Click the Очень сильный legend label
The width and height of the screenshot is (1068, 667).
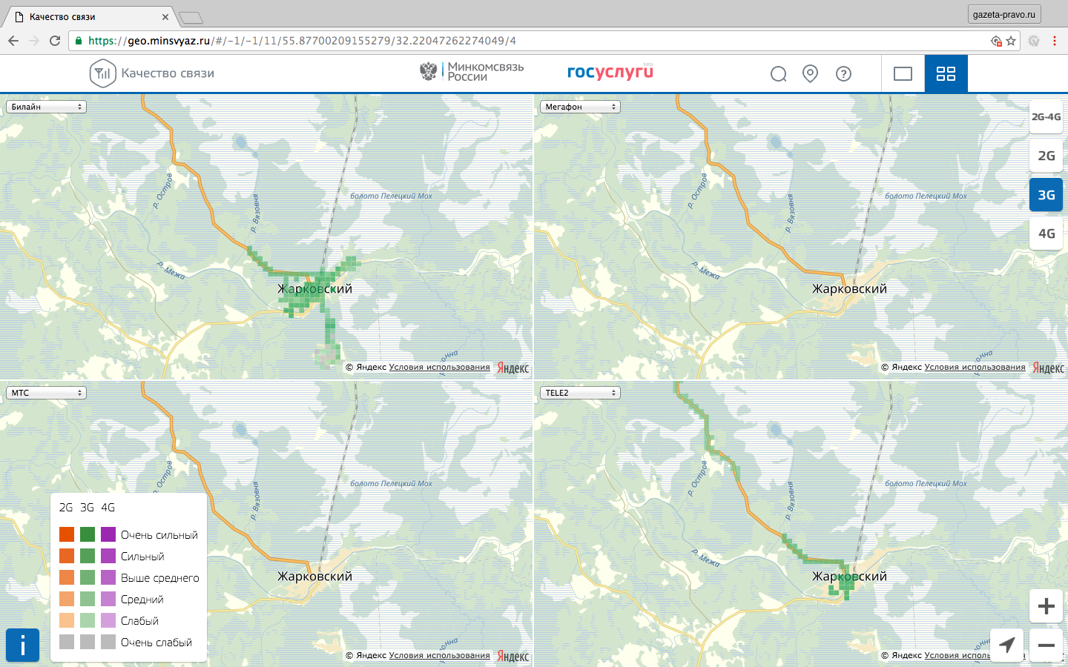pyautogui.click(x=159, y=535)
